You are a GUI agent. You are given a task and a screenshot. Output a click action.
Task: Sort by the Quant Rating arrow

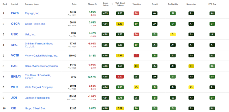click(112, 4)
